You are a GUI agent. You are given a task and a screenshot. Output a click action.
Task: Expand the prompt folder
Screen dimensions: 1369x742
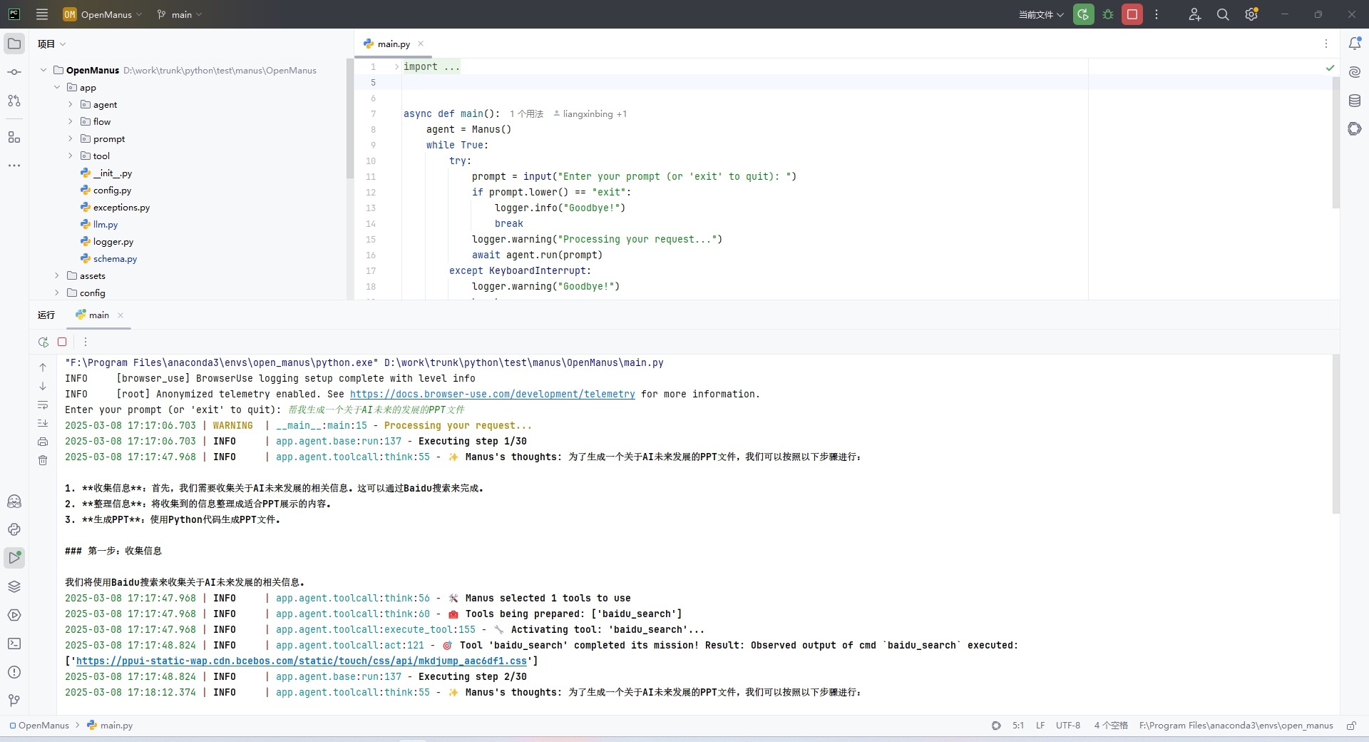[x=71, y=138]
